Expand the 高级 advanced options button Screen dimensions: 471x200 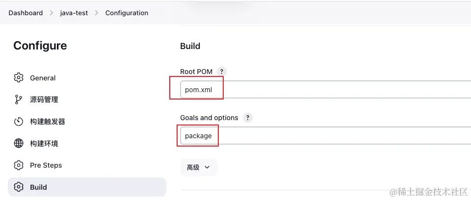tap(198, 167)
